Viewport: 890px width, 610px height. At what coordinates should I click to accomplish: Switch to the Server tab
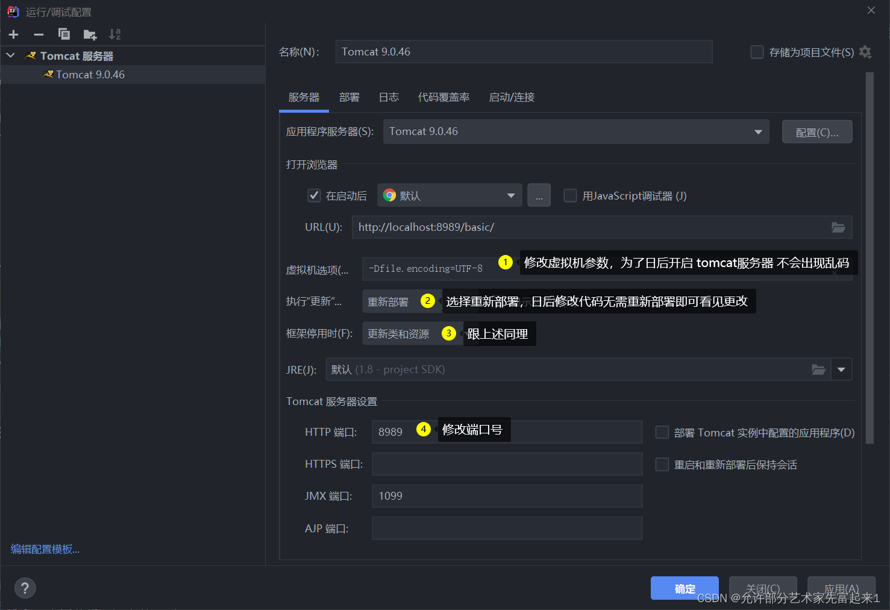point(304,97)
